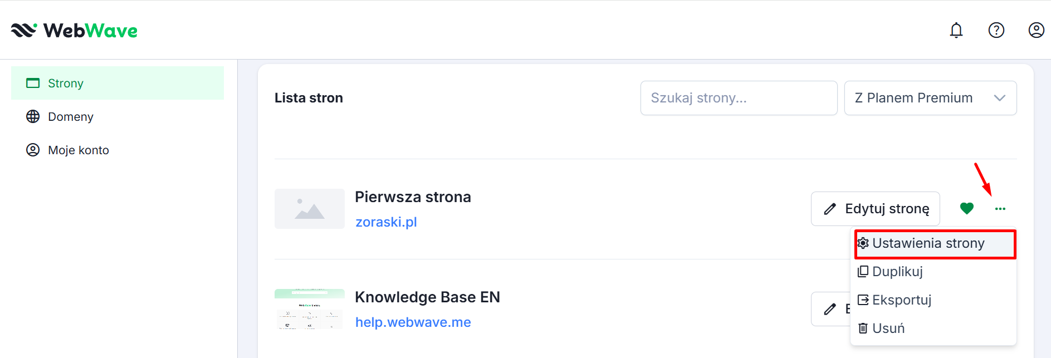The image size is (1051, 358).
Task: Toggle the green heart favorite for Pierwsza strona
Action: 967,208
